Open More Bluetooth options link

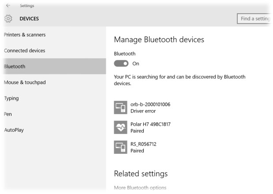tap(140, 188)
